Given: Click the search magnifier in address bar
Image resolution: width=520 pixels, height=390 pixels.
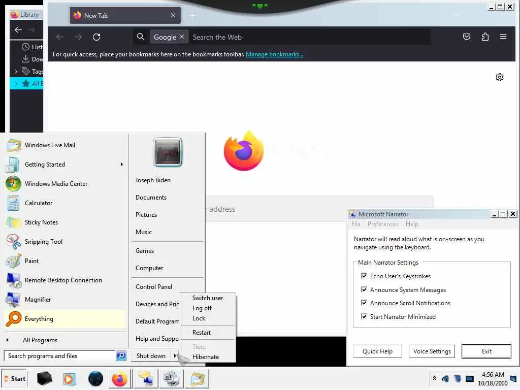Looking at the screenshot, I should point(141,37).
